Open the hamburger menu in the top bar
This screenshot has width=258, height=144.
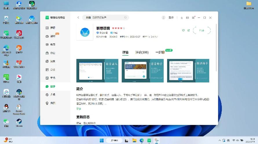[193, 18]
